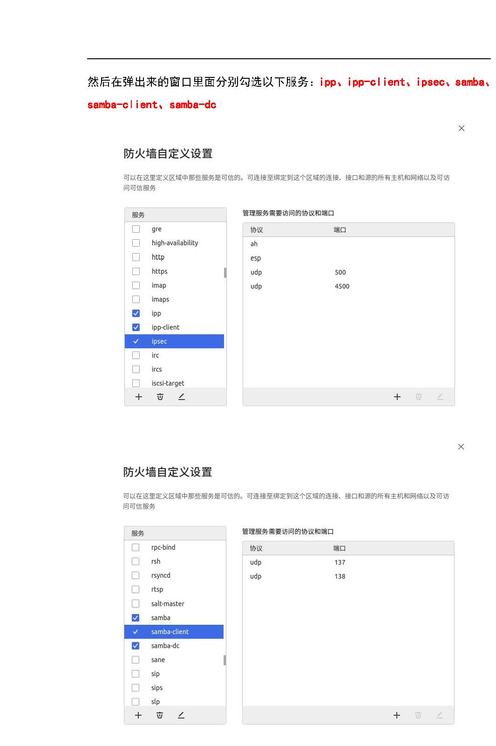Check the sips service checkbox

pos(136,688)
